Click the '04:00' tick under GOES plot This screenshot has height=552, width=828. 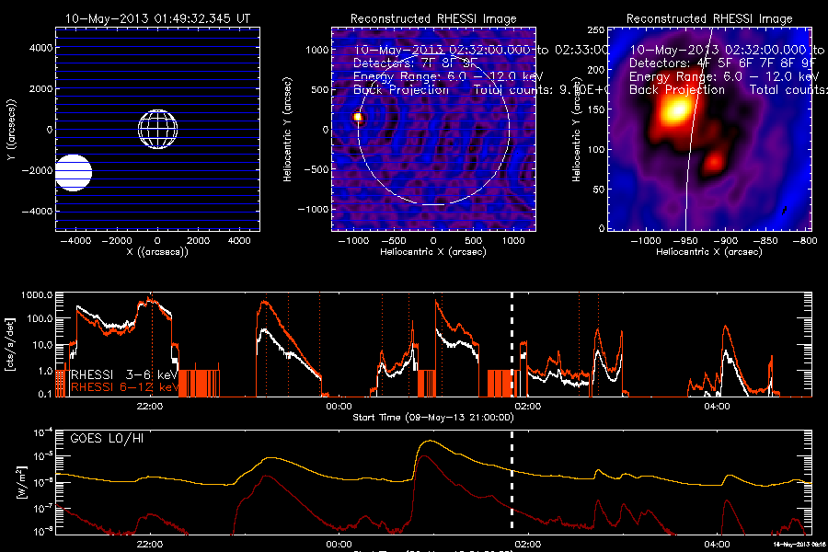pyautogui.click(x=717, y=544)
